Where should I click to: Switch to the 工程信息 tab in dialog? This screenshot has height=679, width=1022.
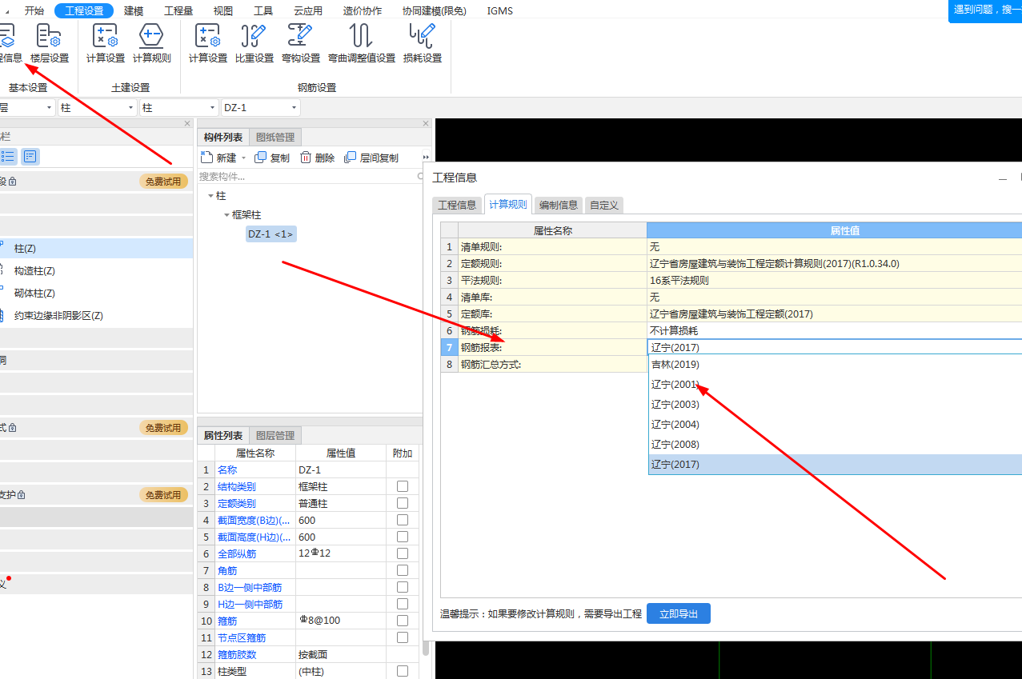457,205
